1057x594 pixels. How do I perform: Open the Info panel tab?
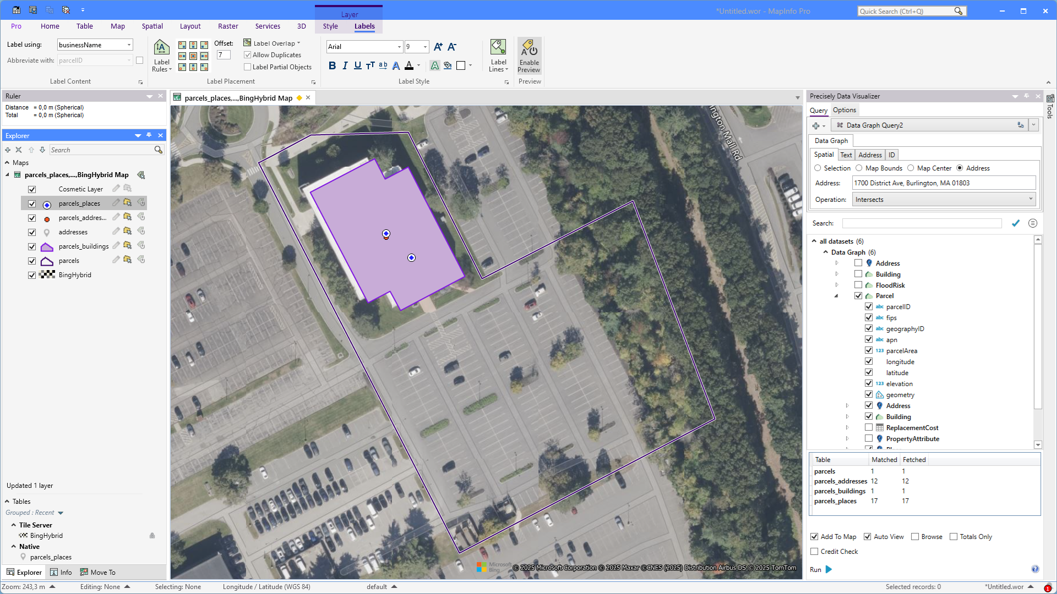pos(61,572)
